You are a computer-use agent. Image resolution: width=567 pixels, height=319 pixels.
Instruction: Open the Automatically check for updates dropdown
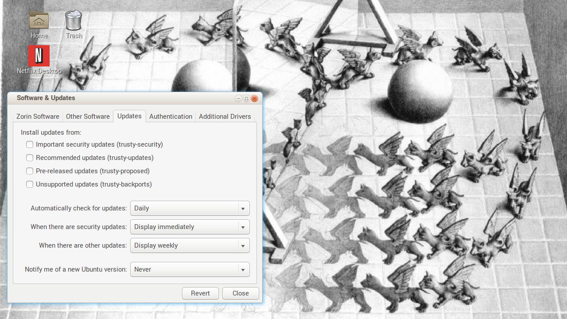tap(190, 208)
